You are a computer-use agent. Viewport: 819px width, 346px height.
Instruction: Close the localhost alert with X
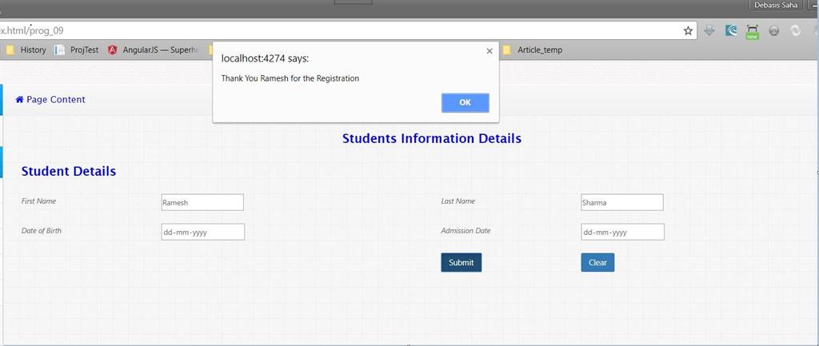click(x=489, y=51)
